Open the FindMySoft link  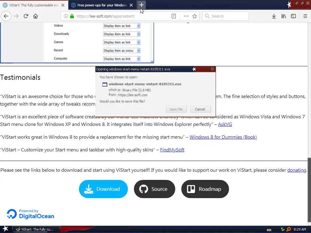(172, 150)
